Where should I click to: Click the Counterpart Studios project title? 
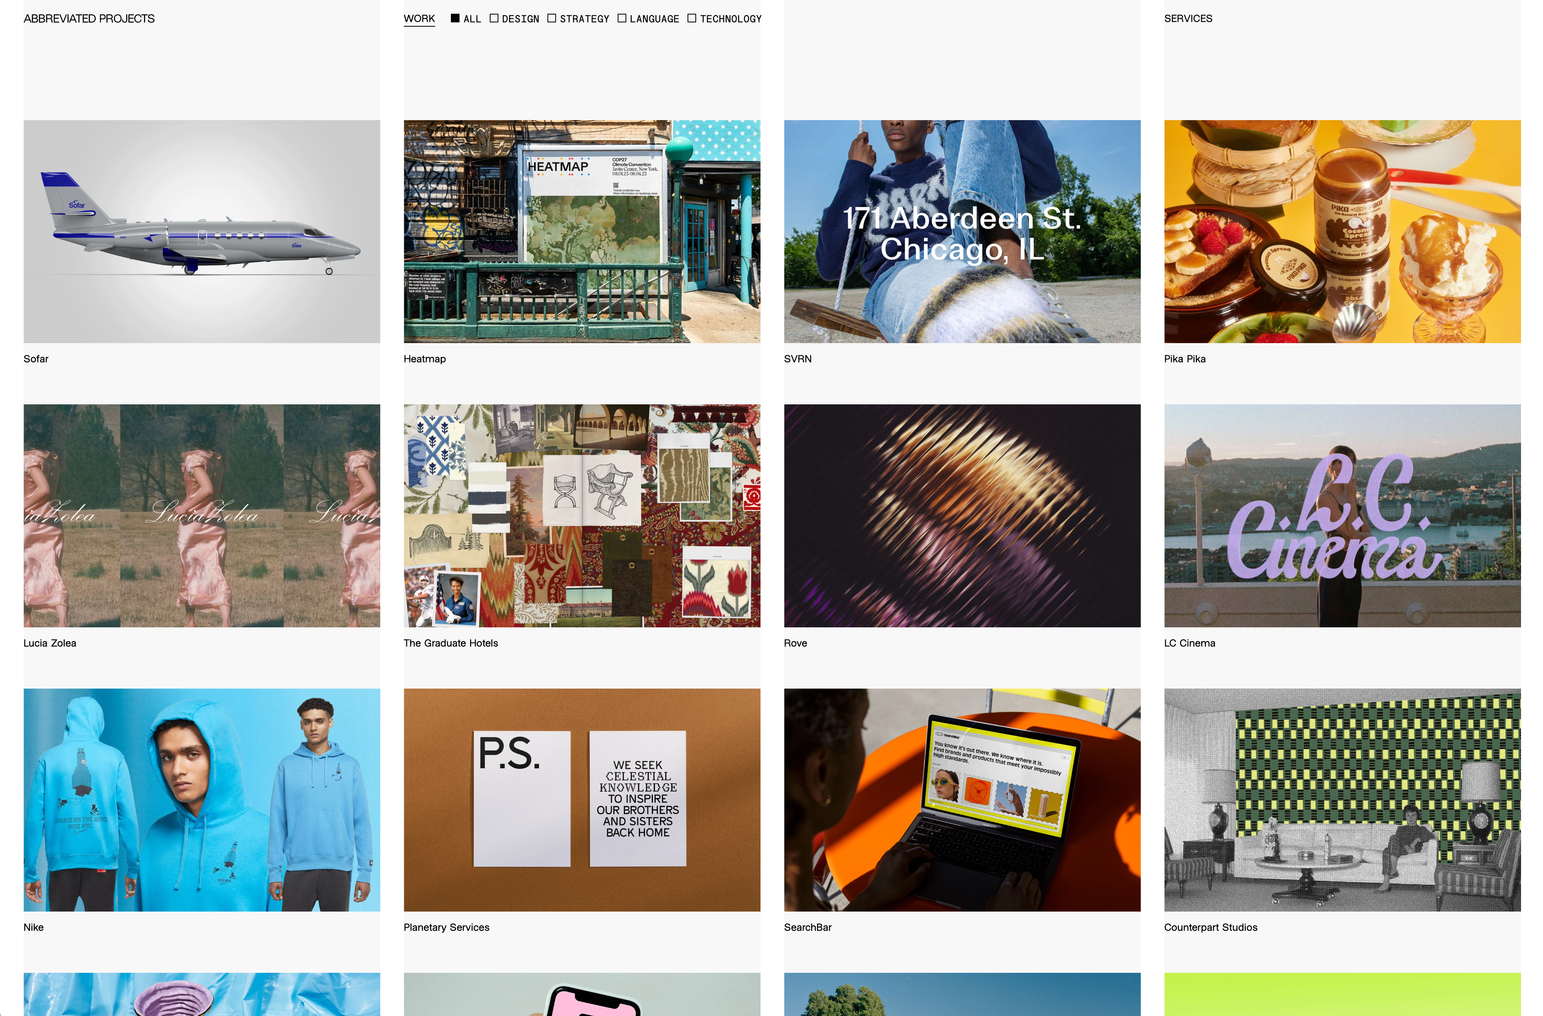pos(1210,927)
